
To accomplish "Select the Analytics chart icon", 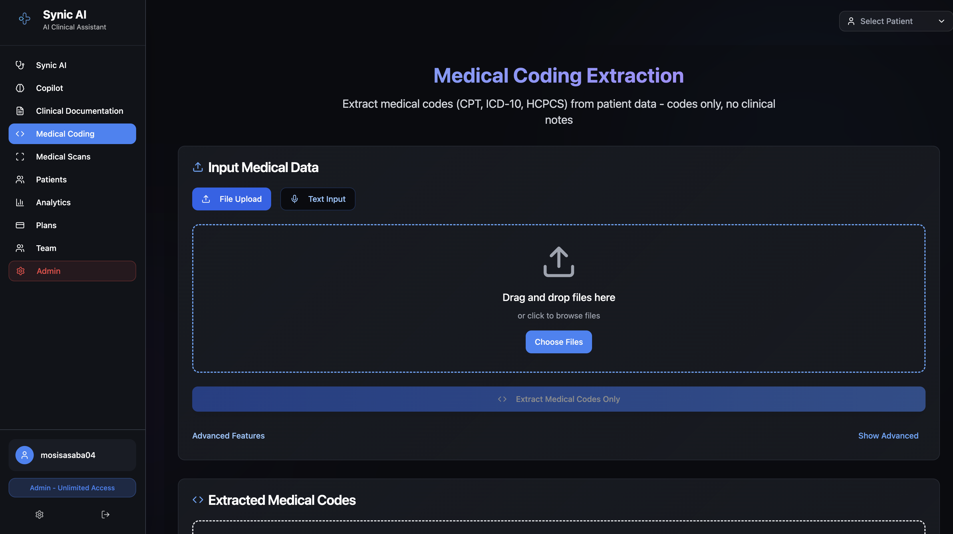I will 20,202.
